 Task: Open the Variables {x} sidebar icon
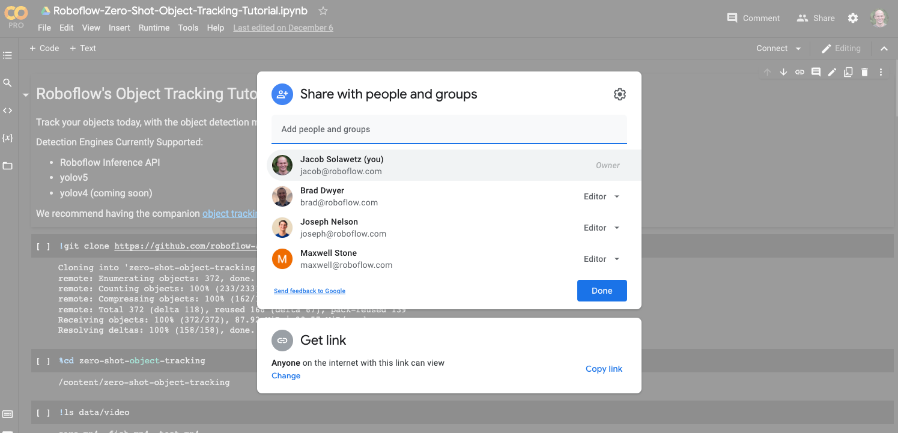(x=7, y=138)
